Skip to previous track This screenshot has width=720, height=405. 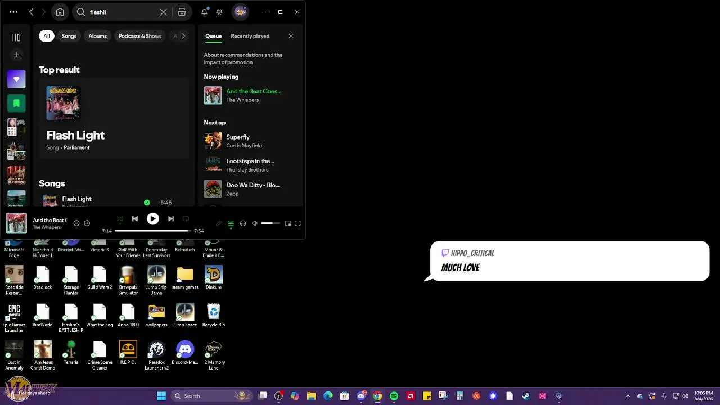pyautogui.click(x=135, y=219)
